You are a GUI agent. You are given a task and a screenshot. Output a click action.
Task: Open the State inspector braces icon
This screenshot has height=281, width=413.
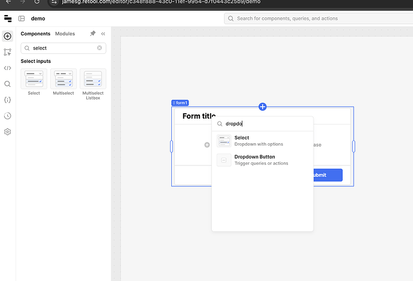[x=8, y=100]
